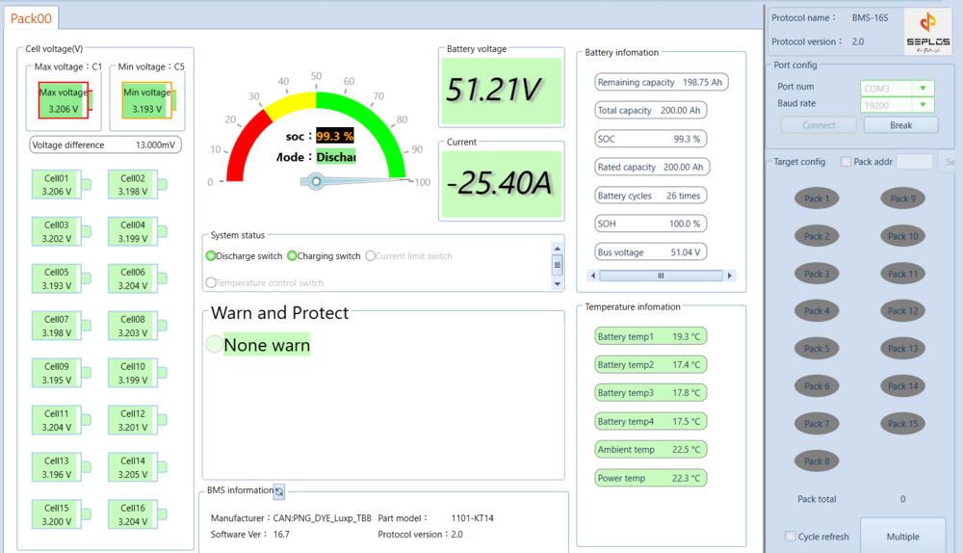Click the Cell01 battery icon
Screen dimensions: 963x553
(61, 184)
